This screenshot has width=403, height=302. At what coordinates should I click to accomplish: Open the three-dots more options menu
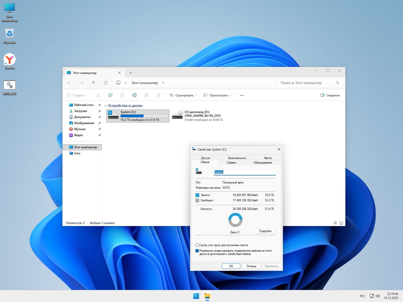242,95
